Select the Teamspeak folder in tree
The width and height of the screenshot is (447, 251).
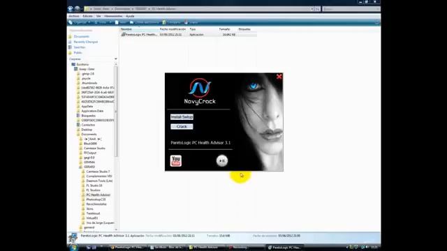click(93, 213)
